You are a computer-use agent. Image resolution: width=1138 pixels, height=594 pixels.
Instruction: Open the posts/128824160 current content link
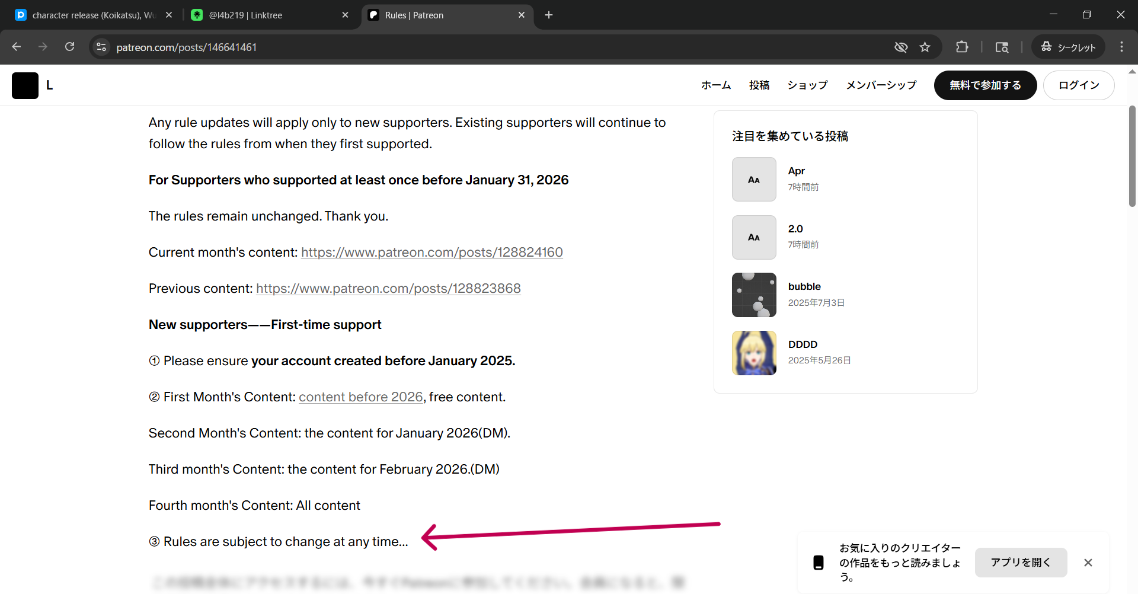431,253
